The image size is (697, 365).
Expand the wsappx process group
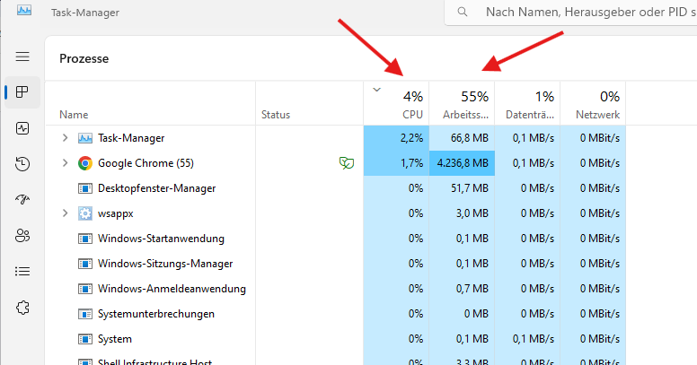[x=65, y=213]
